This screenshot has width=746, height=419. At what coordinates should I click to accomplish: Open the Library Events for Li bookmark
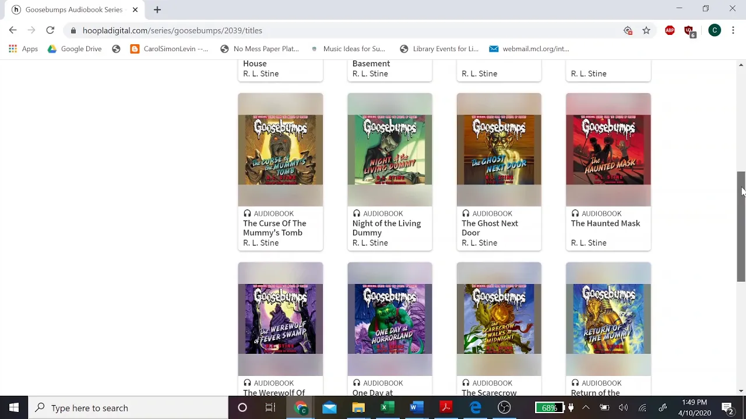pyautogui.click(x=440, y=49)
